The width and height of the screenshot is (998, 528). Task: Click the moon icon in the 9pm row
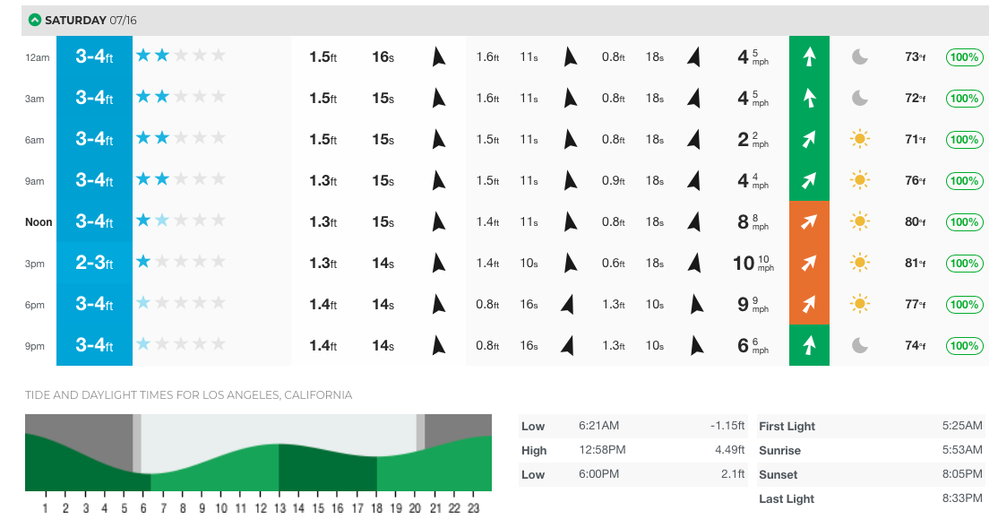point(860,346)
